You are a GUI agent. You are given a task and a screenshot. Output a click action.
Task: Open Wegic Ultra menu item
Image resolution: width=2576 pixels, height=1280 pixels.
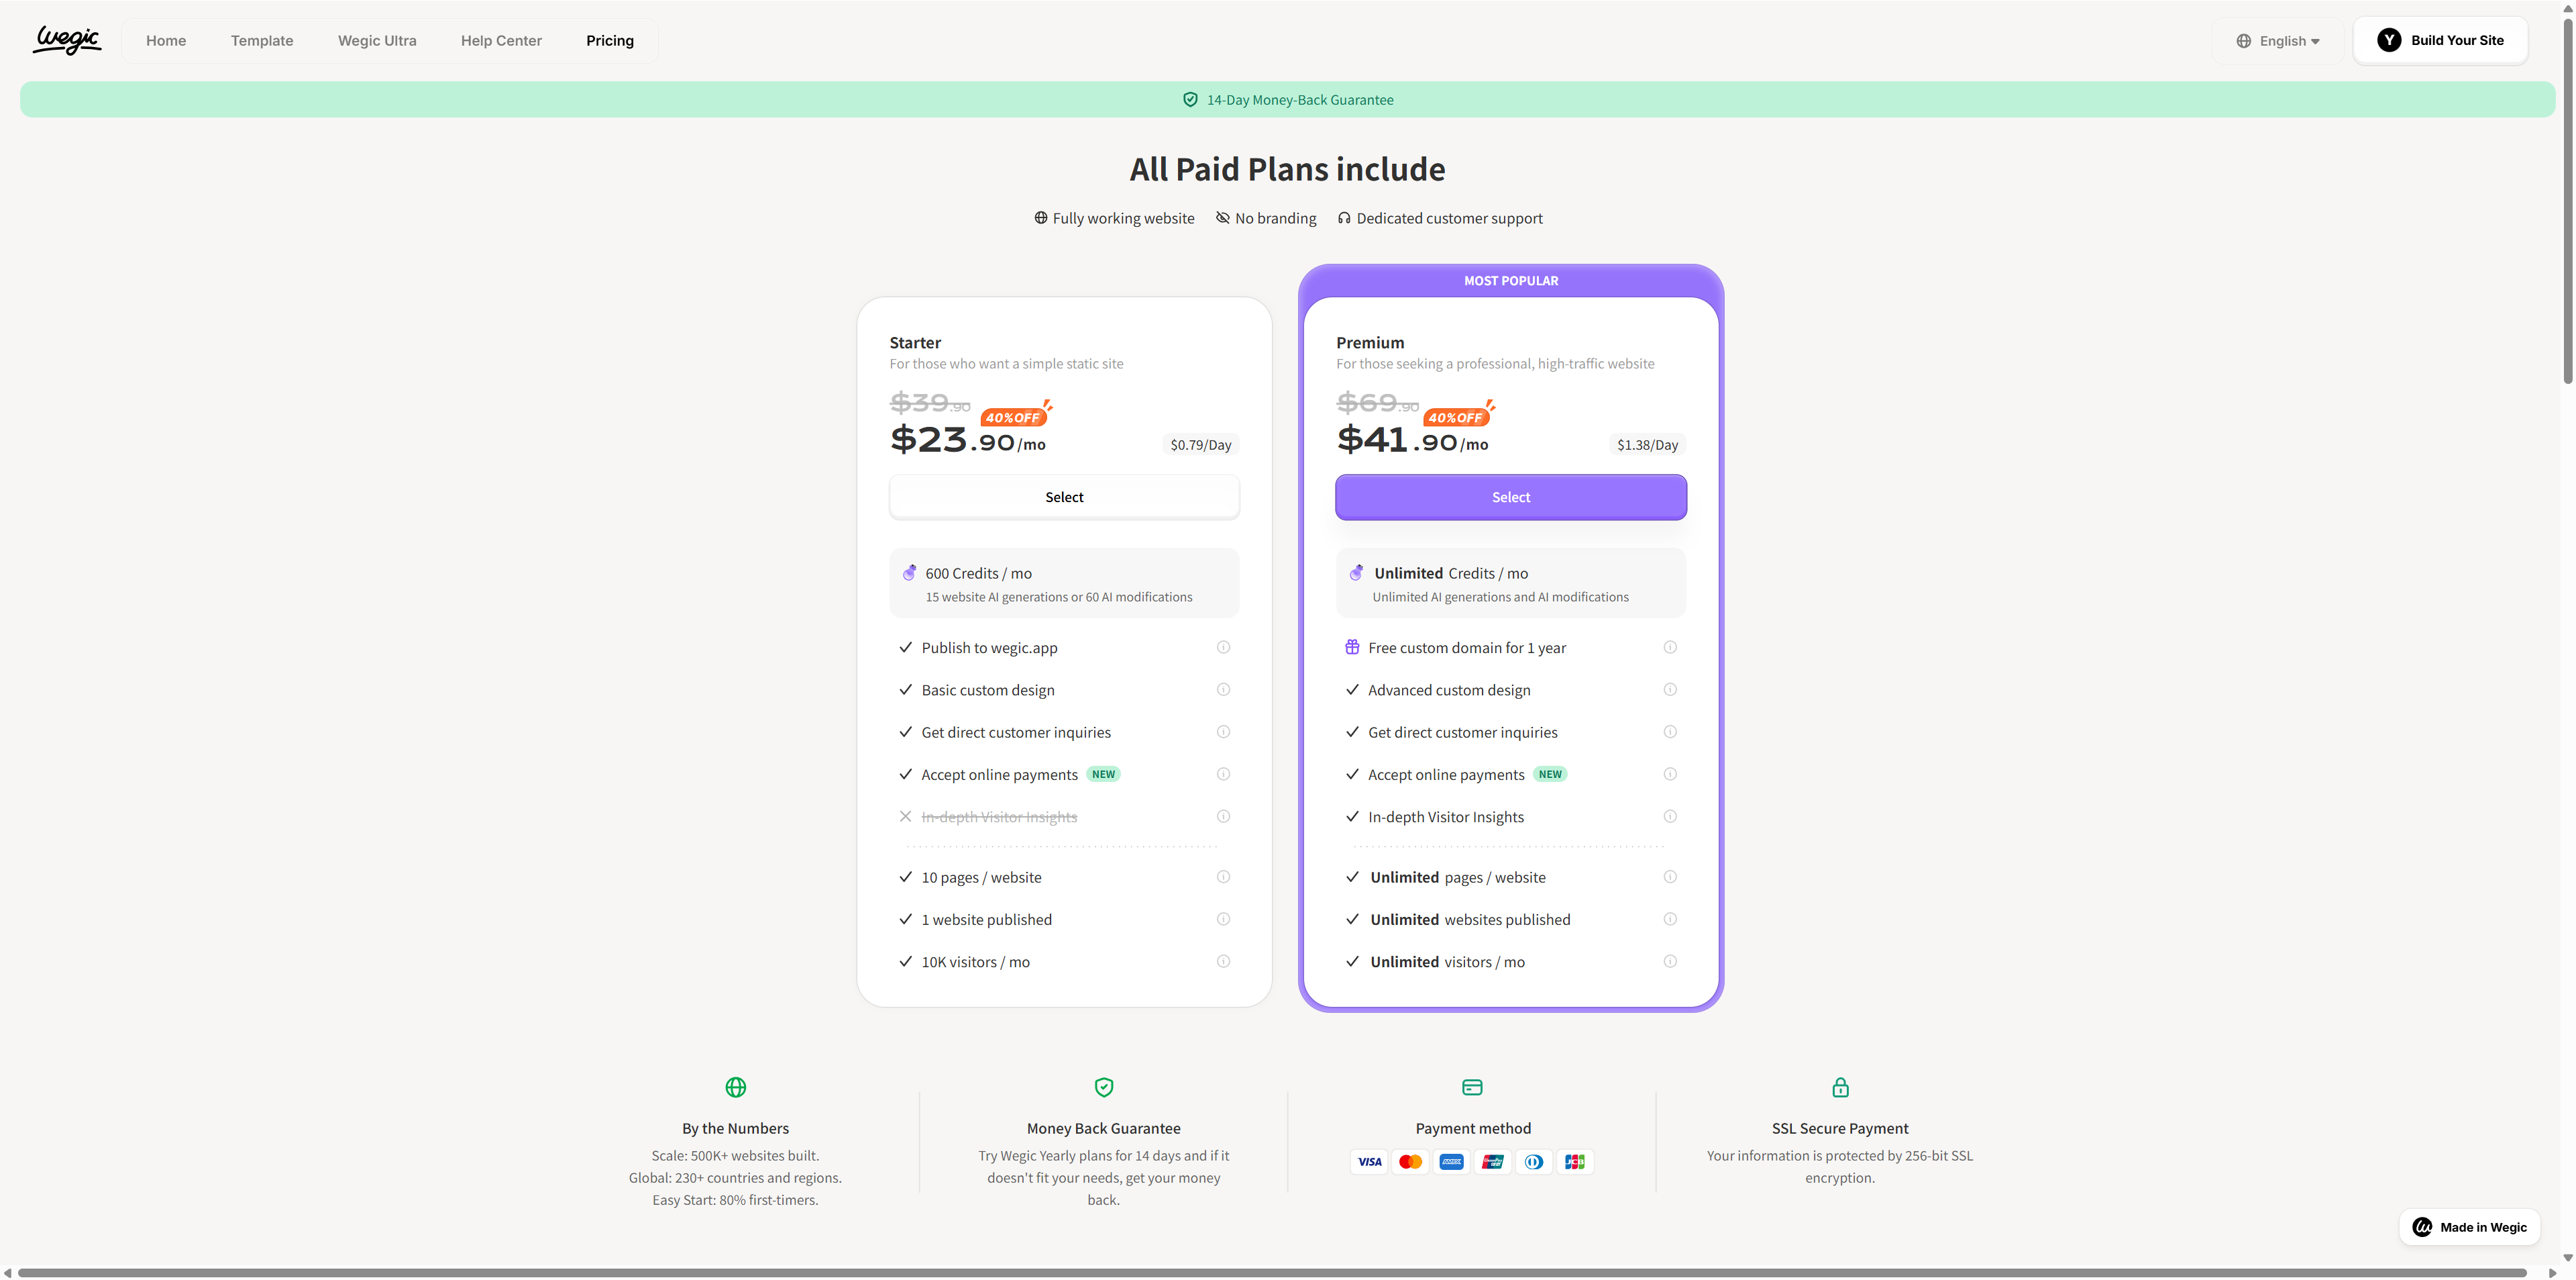point(377,41)
